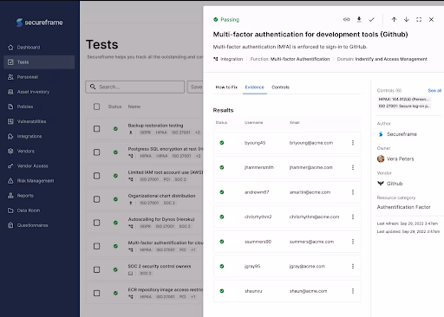Click the Integration type icon in header
This screenshot has width=444, height=317.
[x=216, y=59]
